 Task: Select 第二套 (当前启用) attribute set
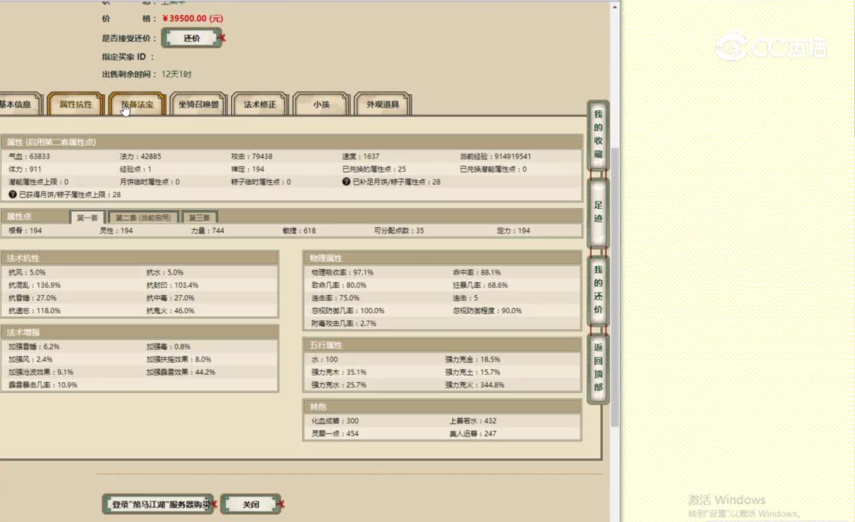pos(143,217)
